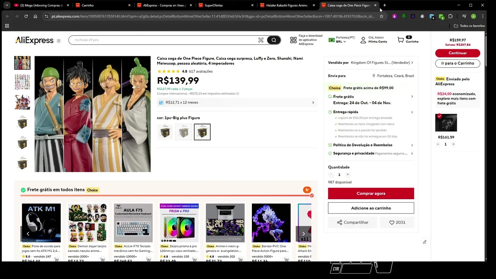
Task: Select the first mystery box color option
Action: pyautogui.click(x=165, y=132)
